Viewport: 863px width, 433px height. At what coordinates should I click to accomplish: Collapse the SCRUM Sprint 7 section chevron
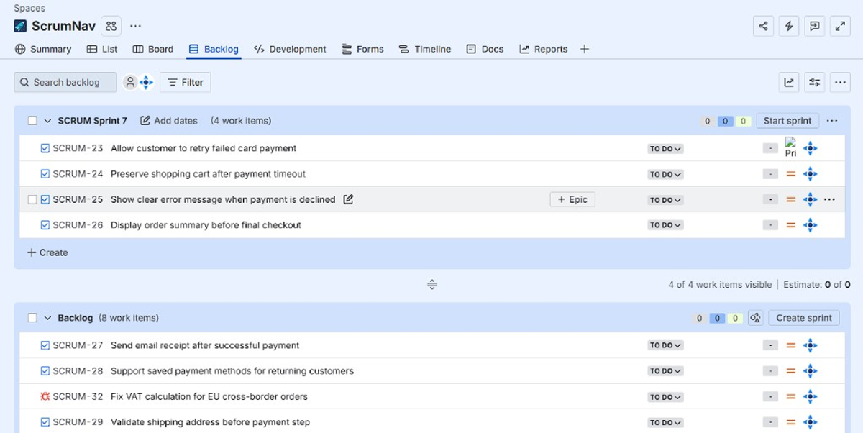point(48,121)
